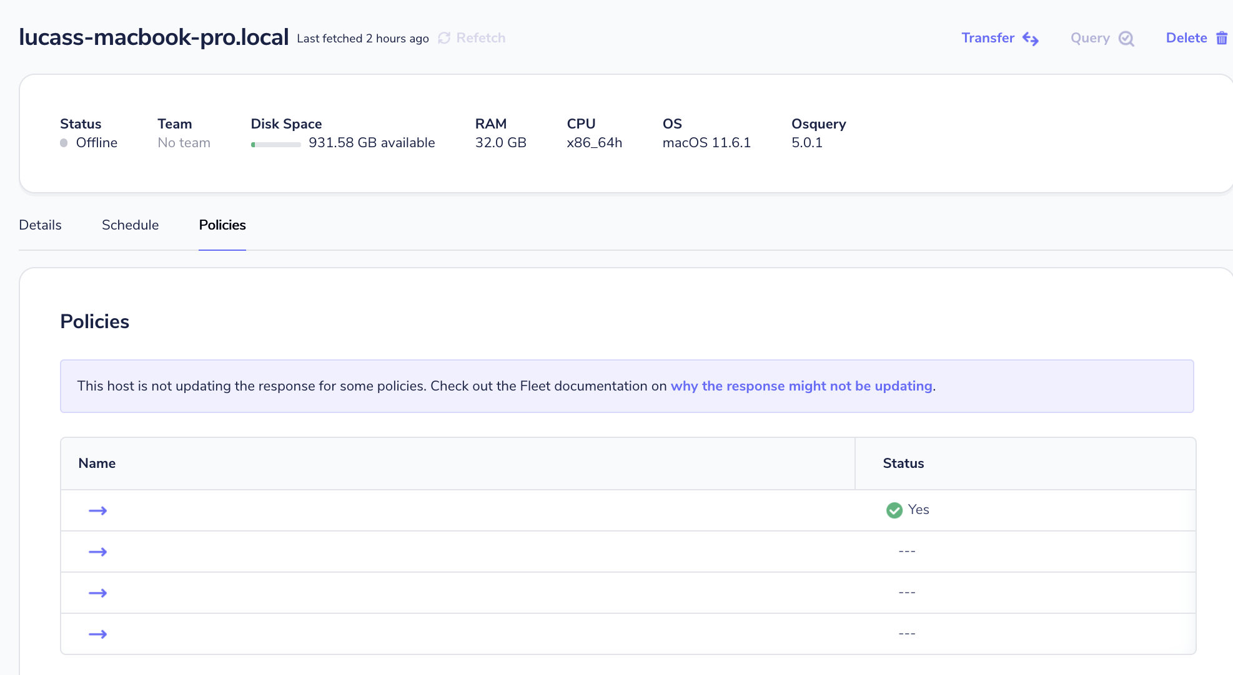The width and height of the screenshot is (1233, 675).
Task: Select the Policies tab
Action: [222, 225]
